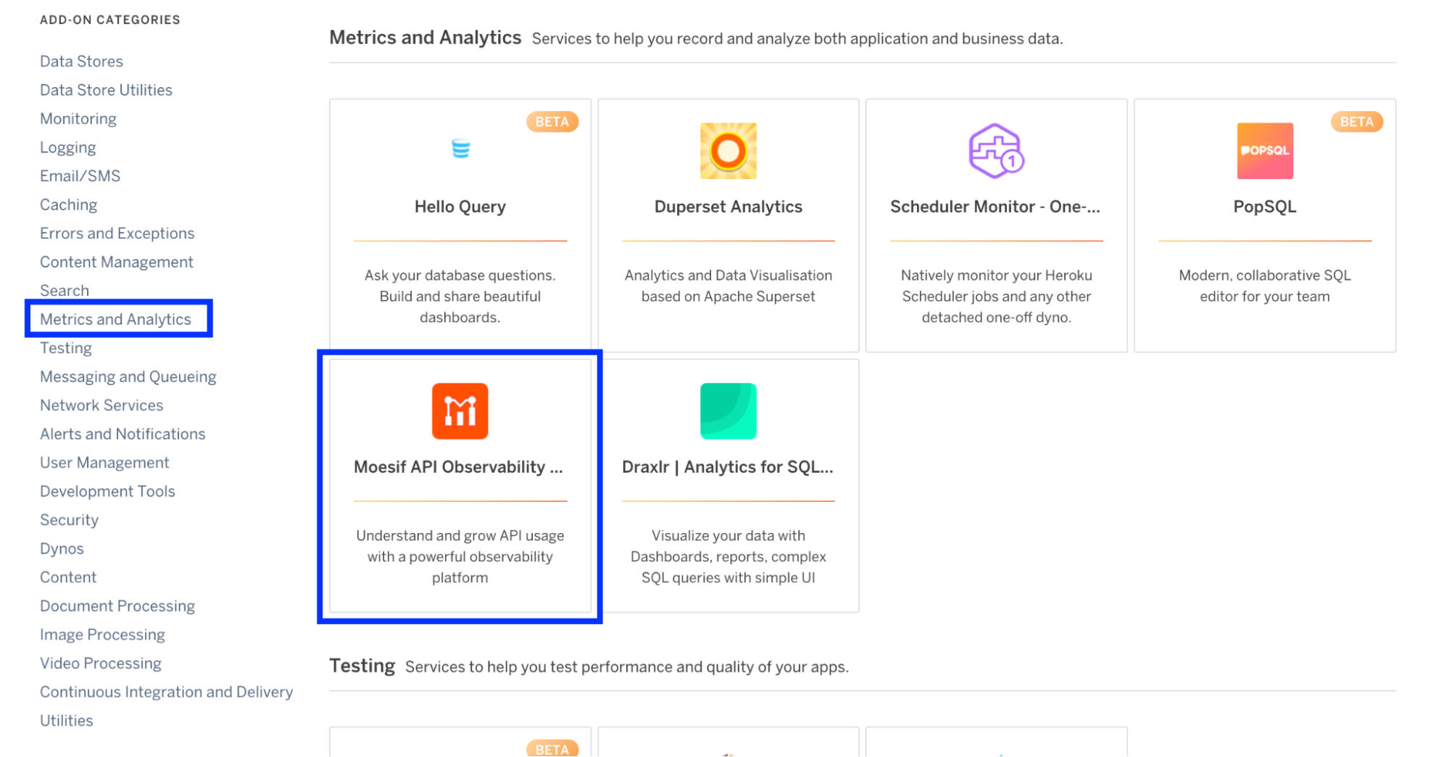Screen dimensions: 1449x757
Task: Click the BETA badge on PopSQL
Action: [x=1355, y=121]
